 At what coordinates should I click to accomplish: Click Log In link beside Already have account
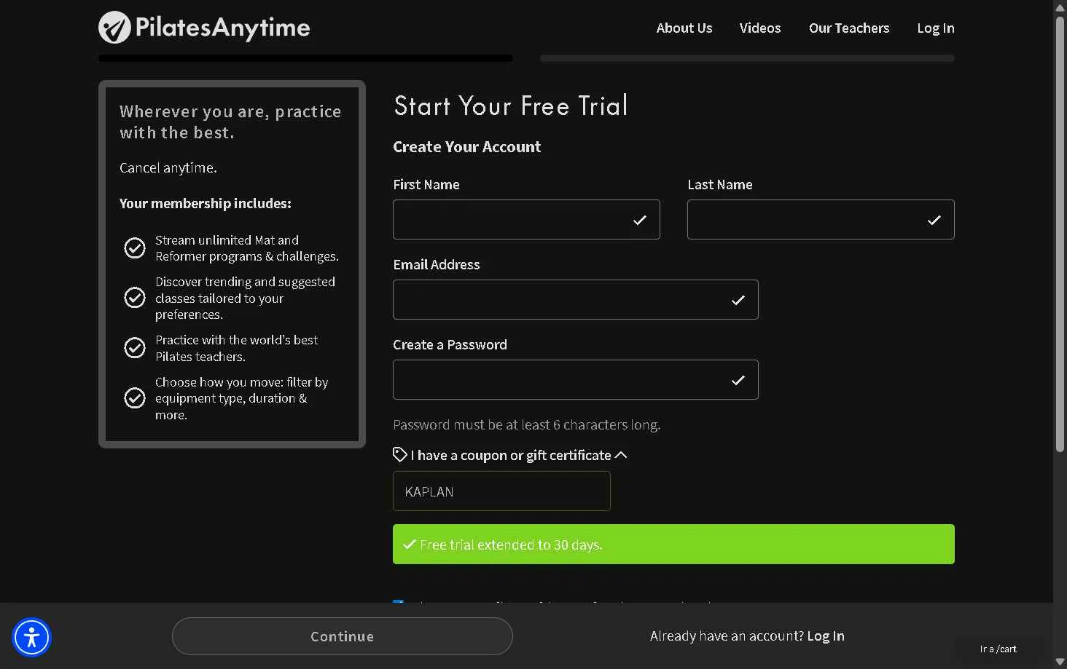pos(826,636)
